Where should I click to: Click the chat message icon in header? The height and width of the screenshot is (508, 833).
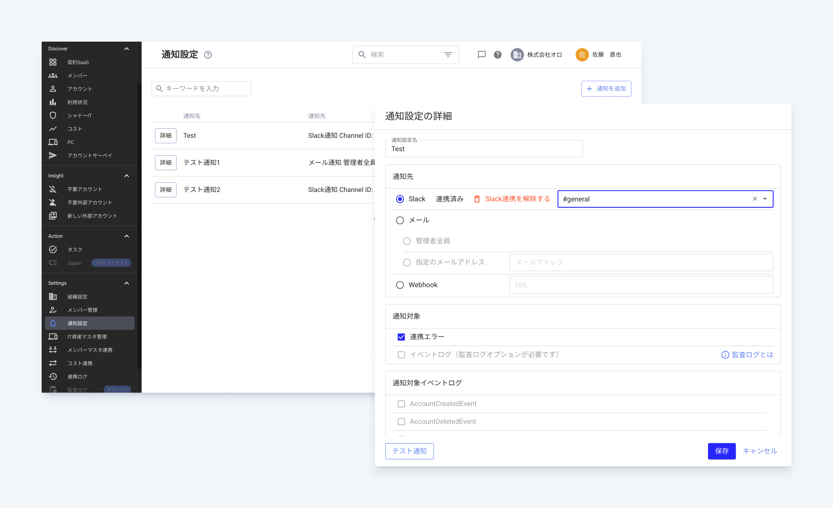[481, 55]
